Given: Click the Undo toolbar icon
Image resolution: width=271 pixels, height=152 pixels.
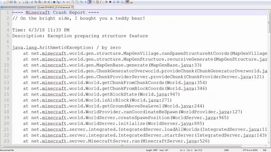Looking at the screenshot, I should tap(45, 2).
